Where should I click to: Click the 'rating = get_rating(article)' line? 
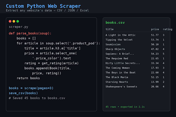coord(52,63)
